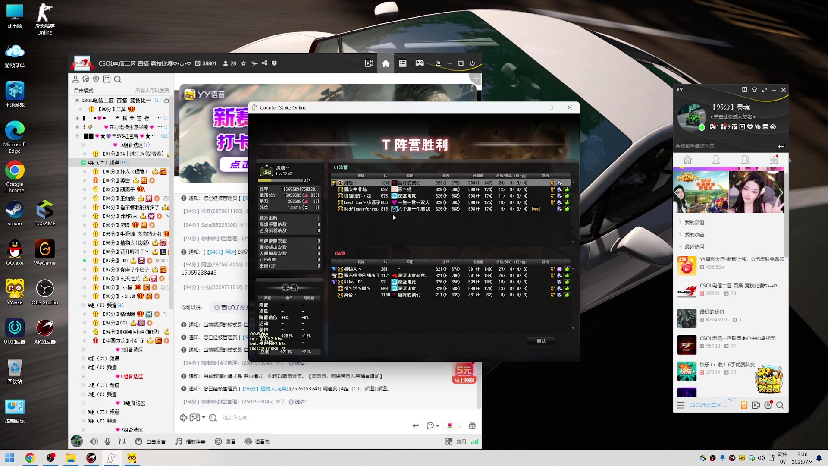Open 语音包 voice pack
Screen dimensions: 828x466
257,441
